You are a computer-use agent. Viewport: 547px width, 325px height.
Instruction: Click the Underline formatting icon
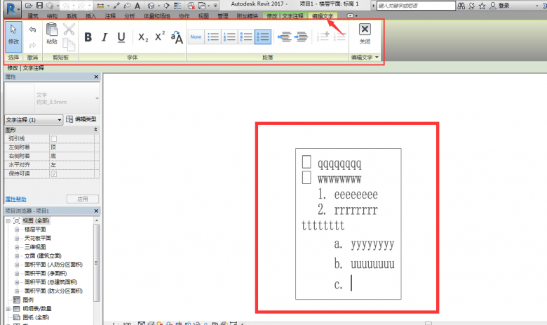coord(121,37)
